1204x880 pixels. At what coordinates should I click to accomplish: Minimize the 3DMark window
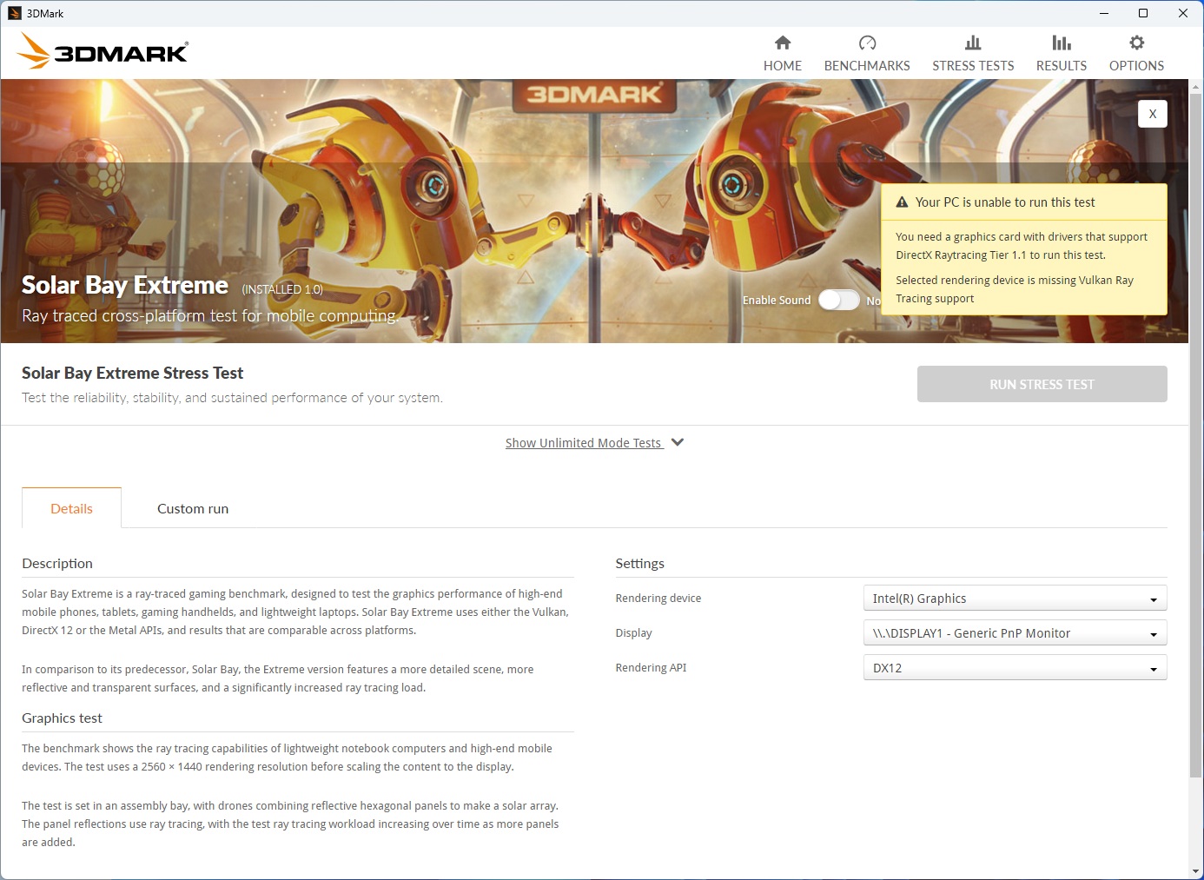tap(1103, 13)
